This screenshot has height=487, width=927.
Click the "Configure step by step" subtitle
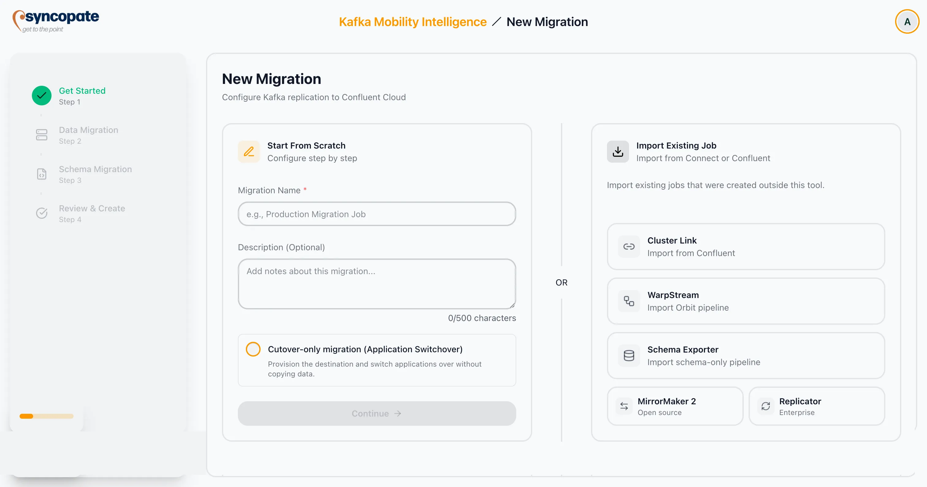point(312,158)
